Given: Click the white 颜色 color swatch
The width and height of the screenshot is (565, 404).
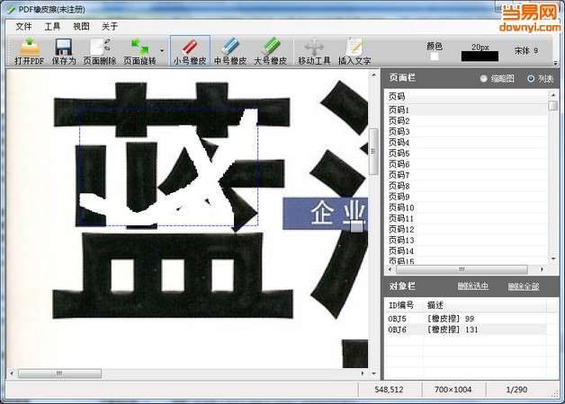Looking at the screenshot, I should (x=435, y=57).
